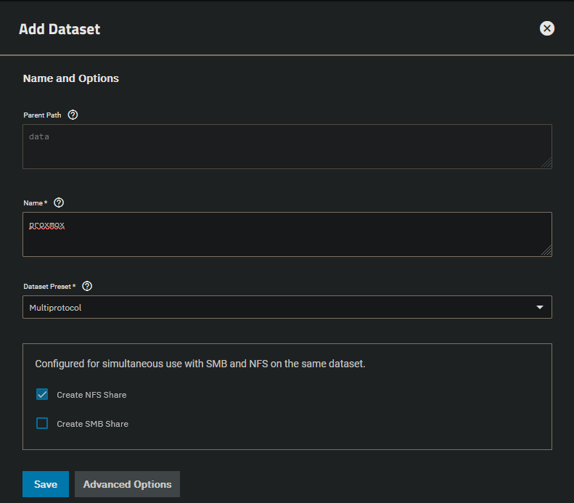Enable the Create SMB Share checkbox
This screenshot has height=503, width=574.
pos(42,423)
